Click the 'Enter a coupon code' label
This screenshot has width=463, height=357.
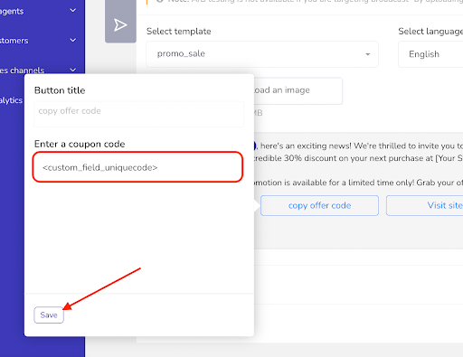coord(80,144)
